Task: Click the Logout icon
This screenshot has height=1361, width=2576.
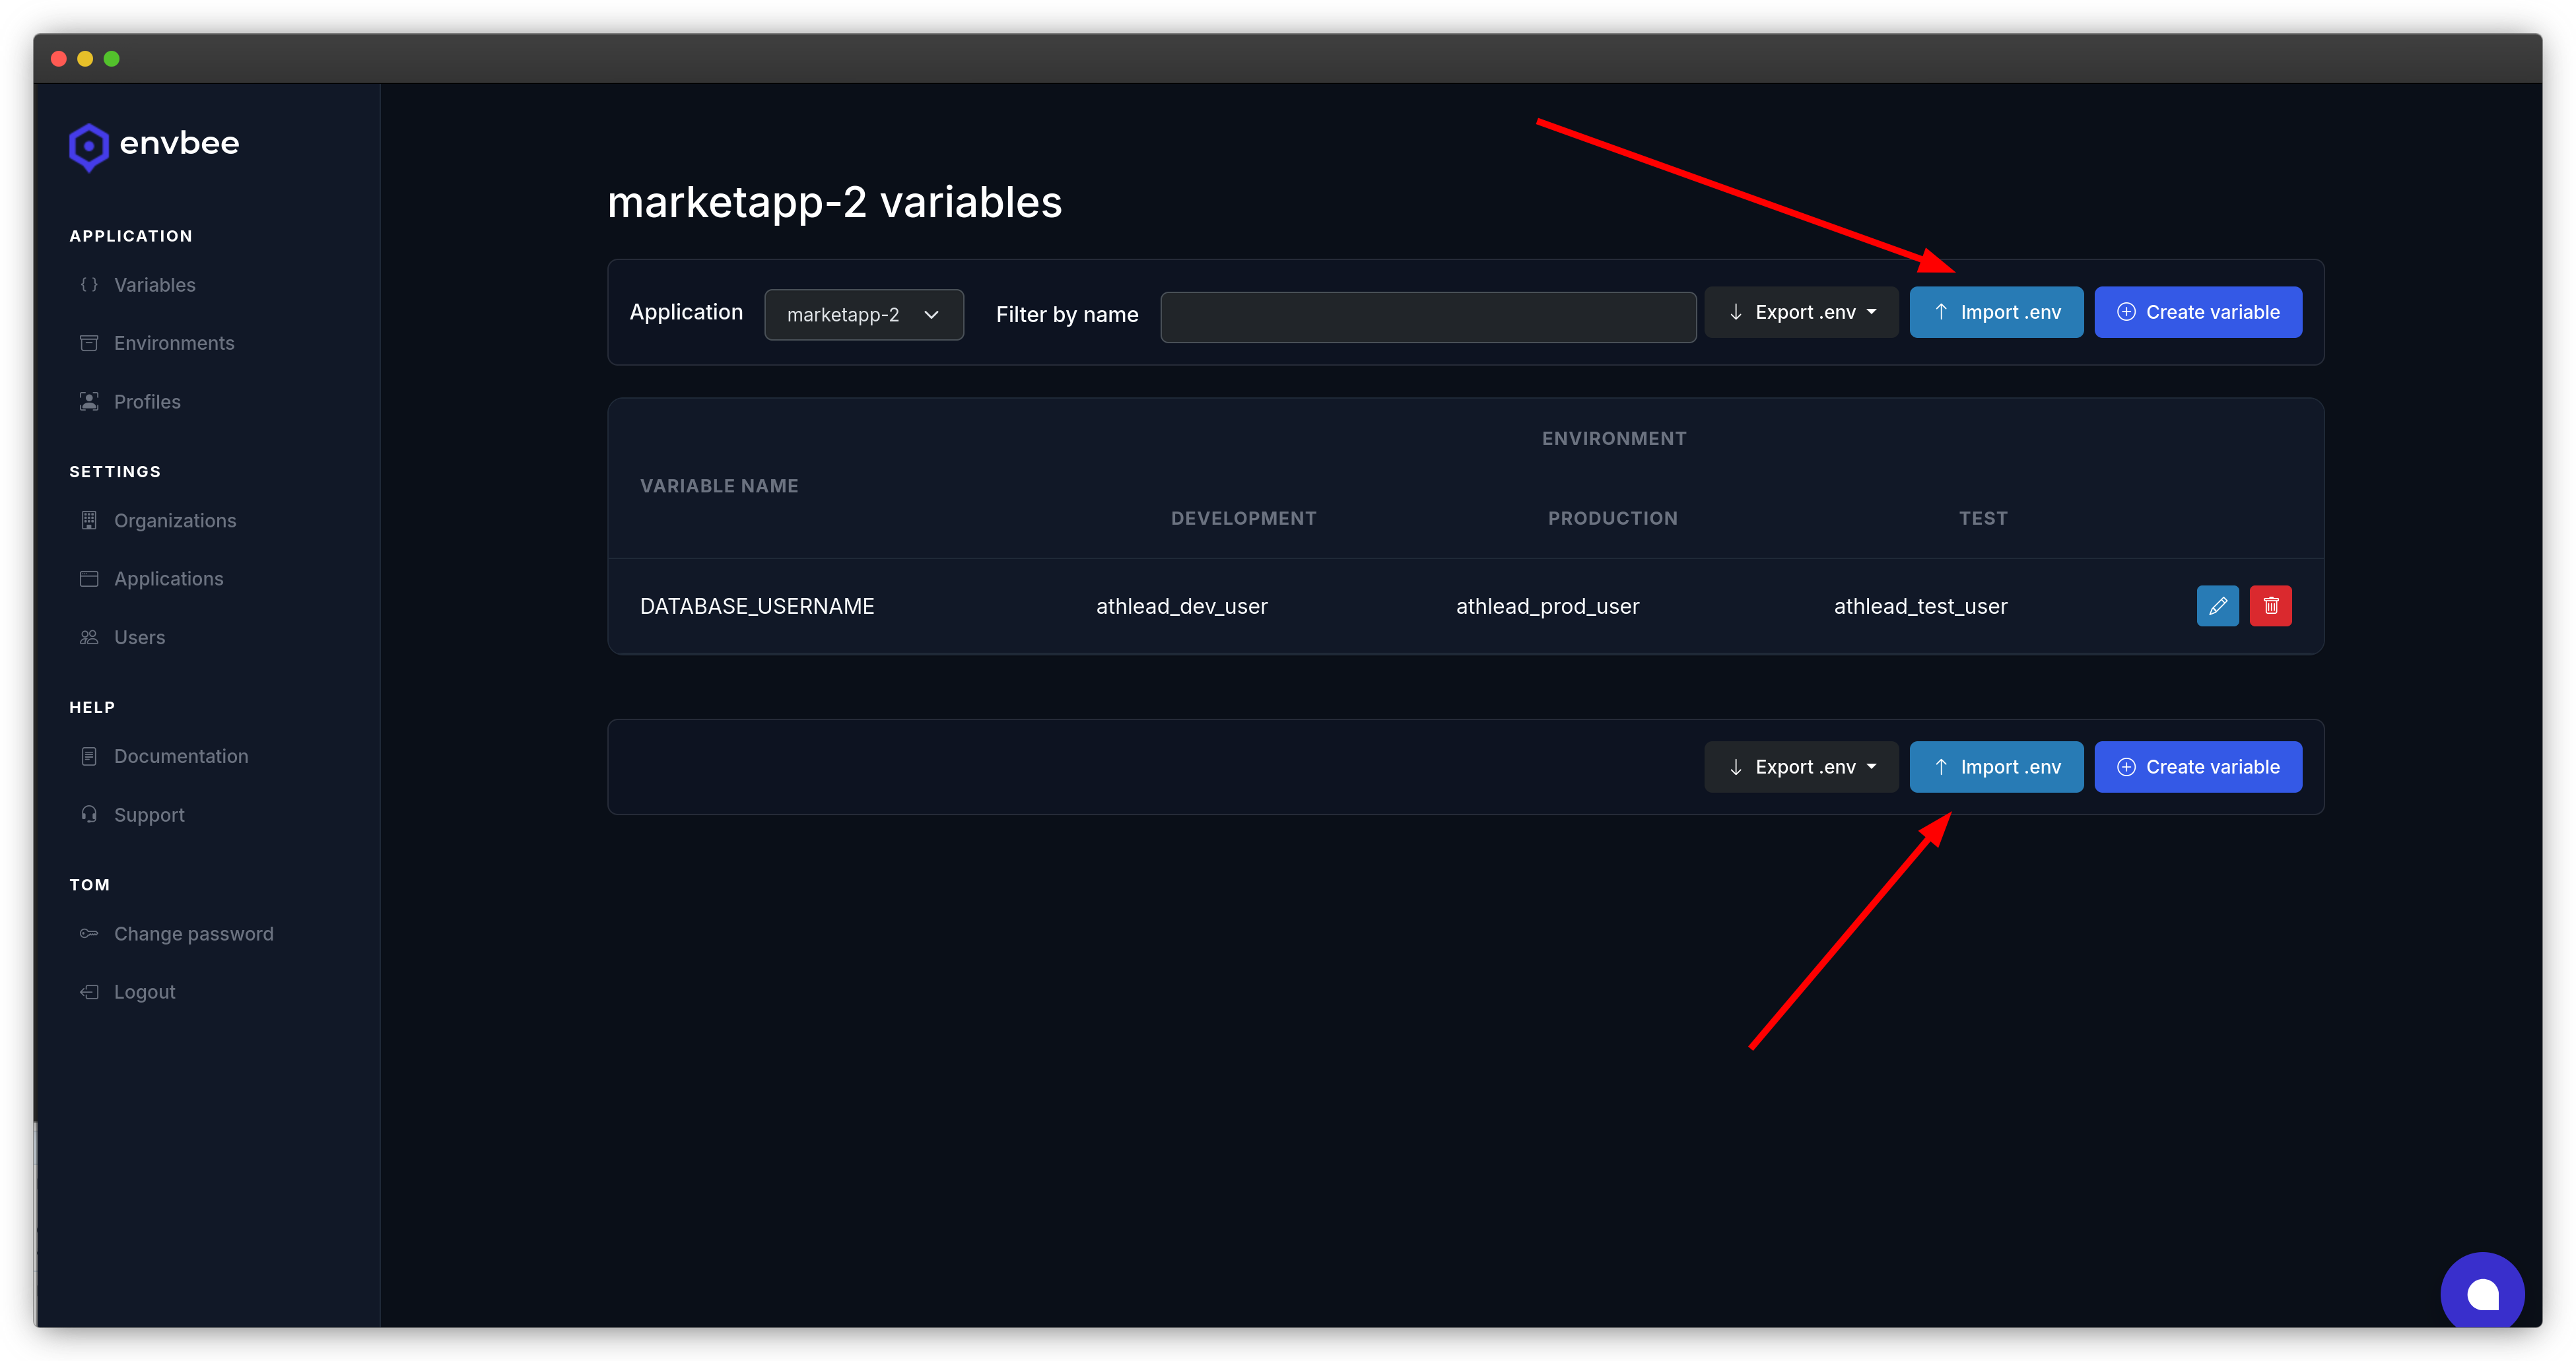Action: 89,991
